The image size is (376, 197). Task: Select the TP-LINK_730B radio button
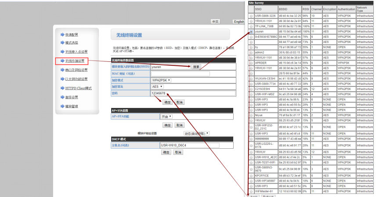(x=251, y=26)
